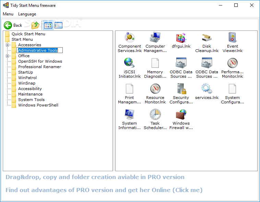Click the Tidy Start Menu title icon
The width and height of the screenshot is (260, 202).
click(x=6, y=5)
